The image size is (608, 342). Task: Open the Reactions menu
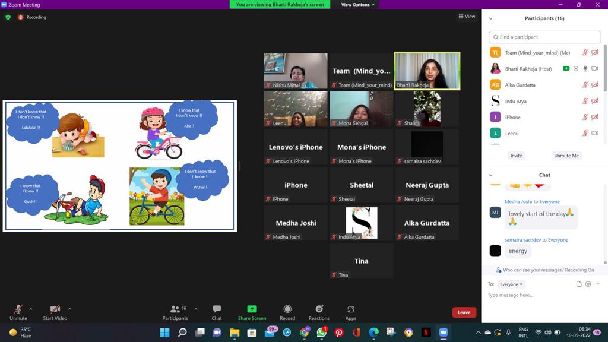tap(319, 312)
